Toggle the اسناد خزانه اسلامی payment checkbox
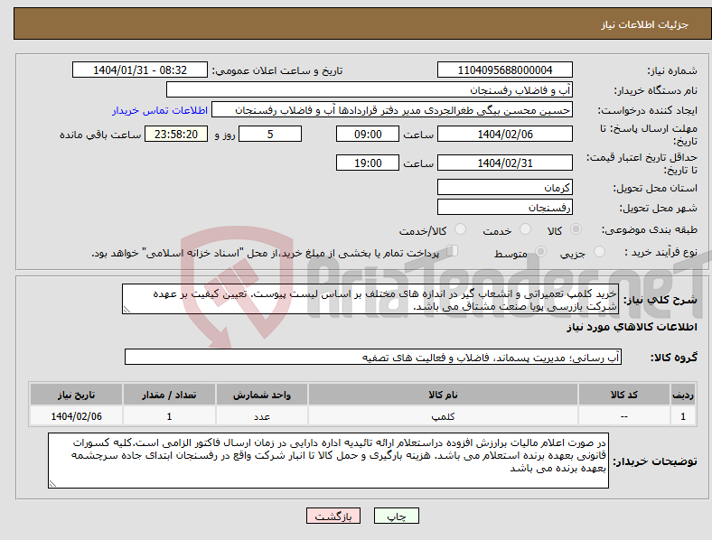 pyautogui.click(x=453, y=251)
